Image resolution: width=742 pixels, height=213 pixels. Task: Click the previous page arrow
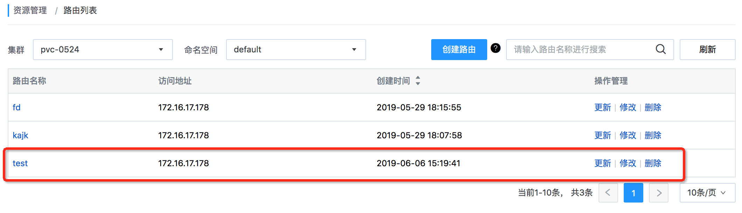608,193
